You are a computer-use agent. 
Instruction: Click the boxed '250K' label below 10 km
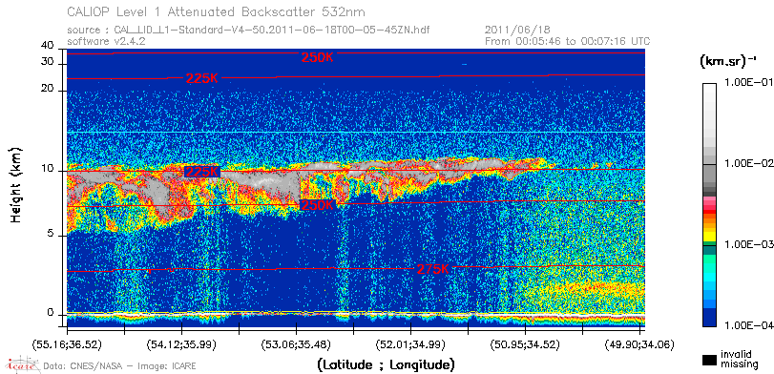pyautogui.click(x=317, y=205)
